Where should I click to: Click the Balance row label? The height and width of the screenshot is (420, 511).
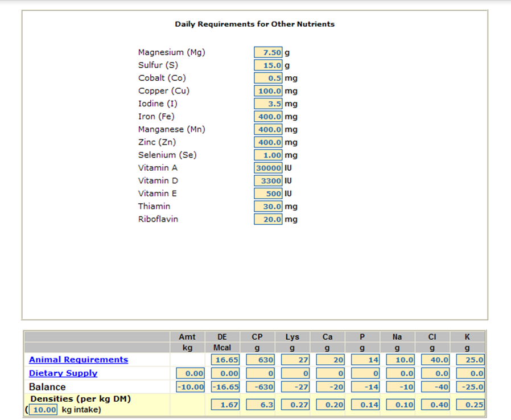47,387
